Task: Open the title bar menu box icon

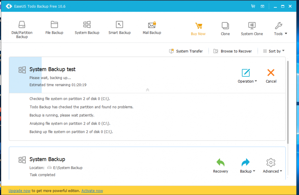Action: pyautogui.click(x=263, y=6)
